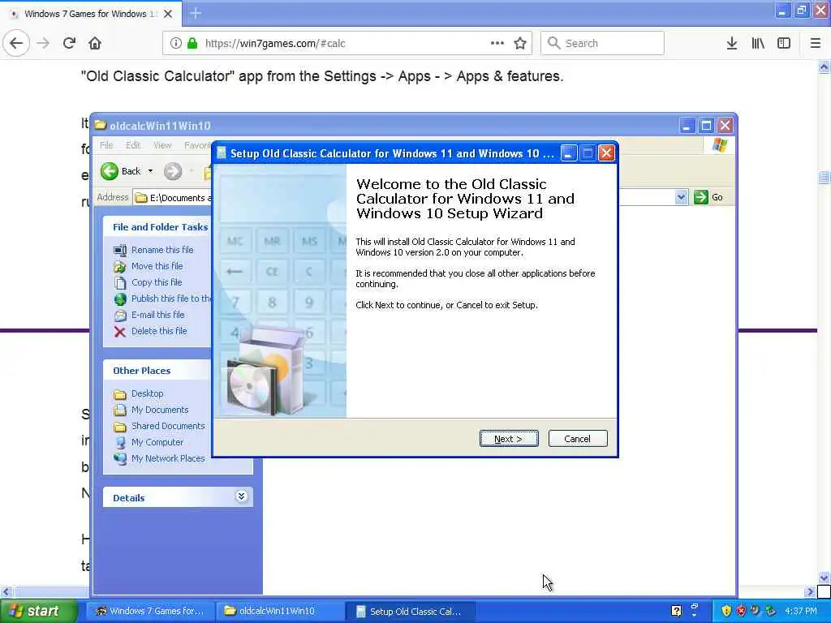Reload the Firefox page
Screen dimensions: 831x623
coord(69,44)
